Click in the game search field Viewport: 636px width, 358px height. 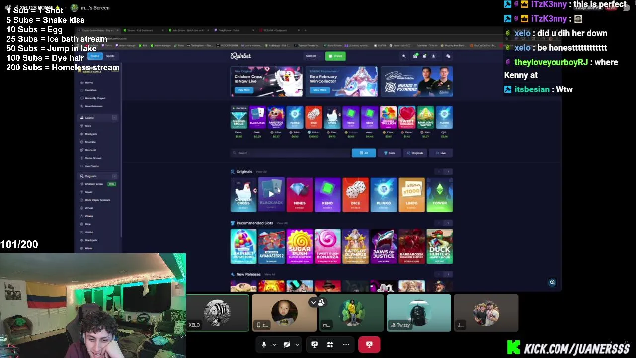tap(289, 153)
